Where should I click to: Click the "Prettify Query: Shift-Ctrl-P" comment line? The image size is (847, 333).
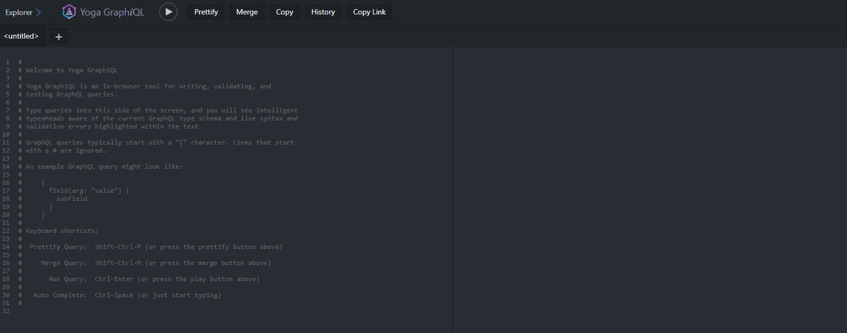tap(150, 247)
